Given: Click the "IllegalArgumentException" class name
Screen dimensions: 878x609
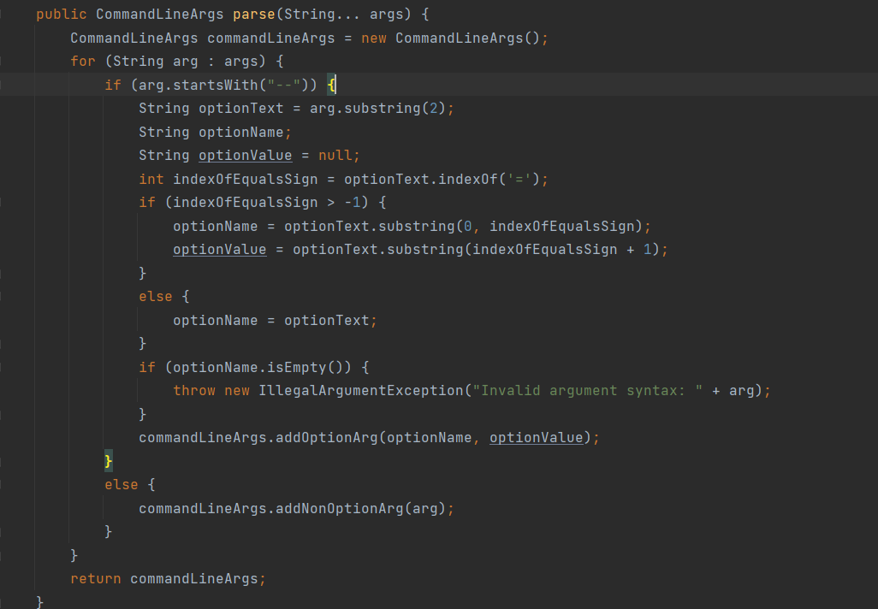Looking at the screenshot, I should 360,390.
